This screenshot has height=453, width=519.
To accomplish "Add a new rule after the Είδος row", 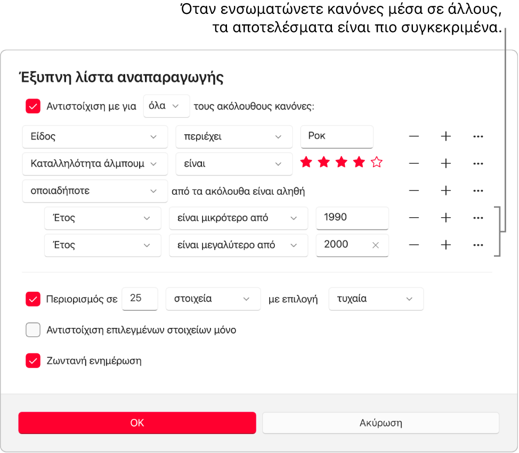I will click(445, 136).
